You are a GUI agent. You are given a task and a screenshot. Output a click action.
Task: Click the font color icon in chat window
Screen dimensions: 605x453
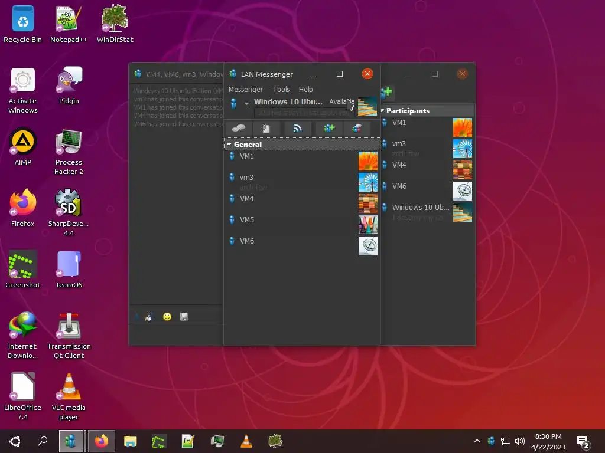click(149, 317)
